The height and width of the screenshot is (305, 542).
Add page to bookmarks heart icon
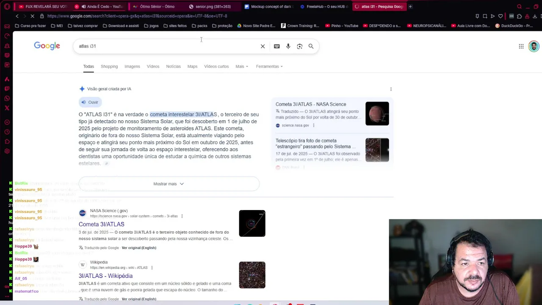(501, 16)
